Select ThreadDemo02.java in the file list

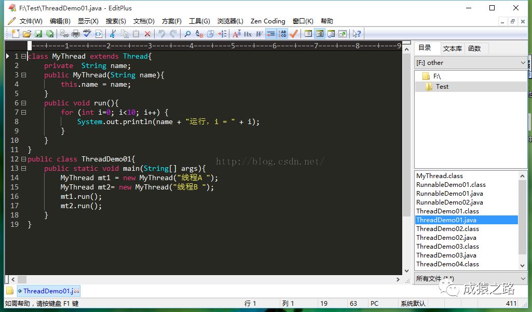[x=446, y=238]
